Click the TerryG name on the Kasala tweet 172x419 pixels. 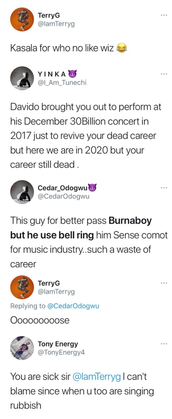tap(49, 16)
